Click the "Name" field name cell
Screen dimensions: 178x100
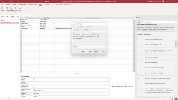point(30,22)
